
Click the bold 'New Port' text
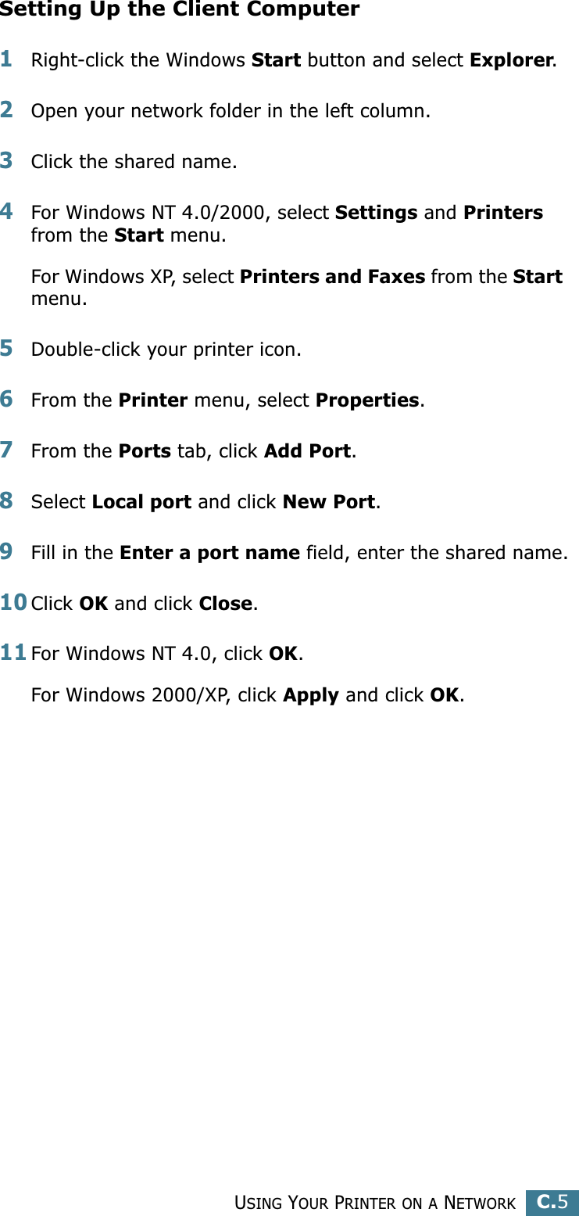(x=329, y=502)
